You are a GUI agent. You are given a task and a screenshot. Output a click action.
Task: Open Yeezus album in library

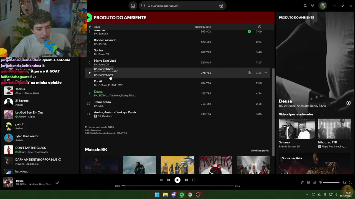tap(40, 91)
